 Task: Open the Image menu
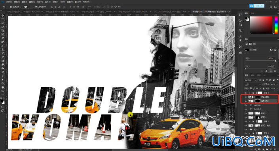coord(25,2)
